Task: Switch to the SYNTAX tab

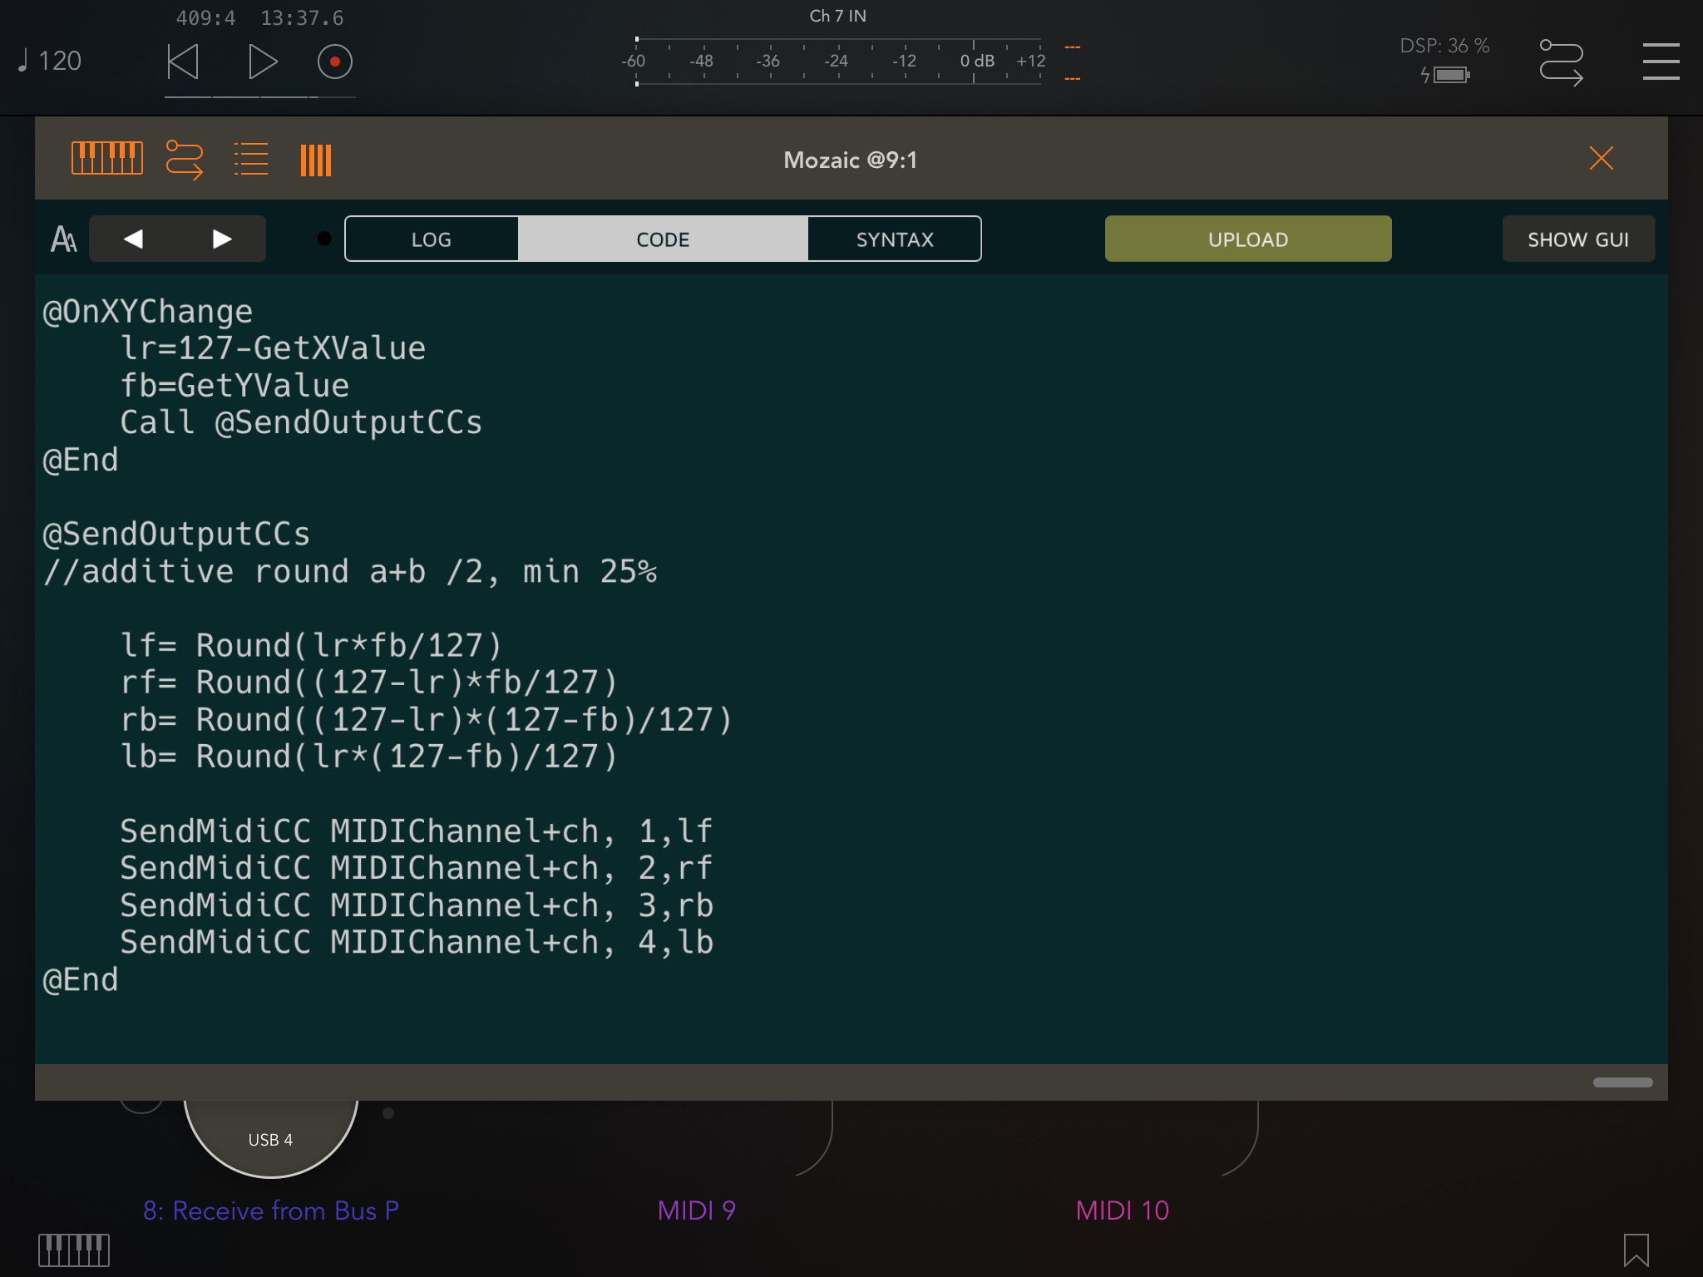Action: click(895, 239)
